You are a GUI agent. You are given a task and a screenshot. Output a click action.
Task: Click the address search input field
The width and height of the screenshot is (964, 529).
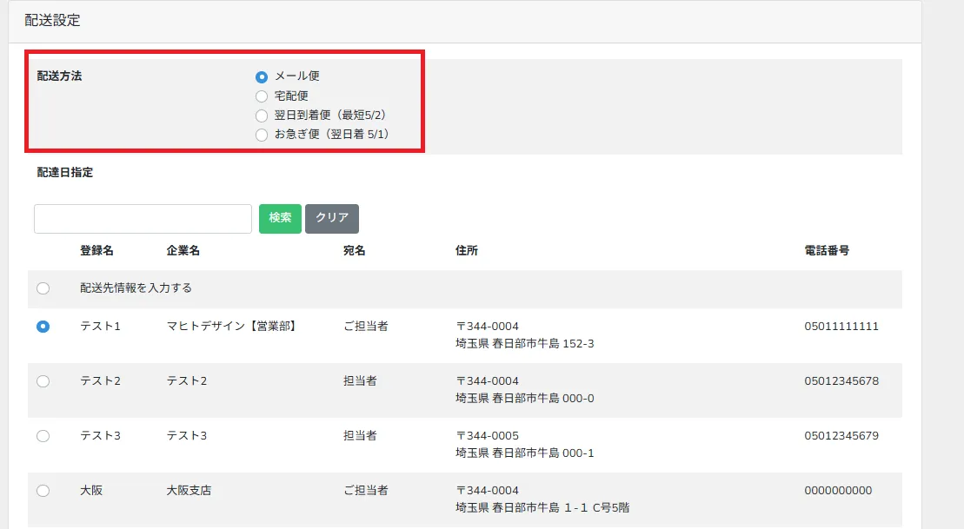click(x=142, y=218)
